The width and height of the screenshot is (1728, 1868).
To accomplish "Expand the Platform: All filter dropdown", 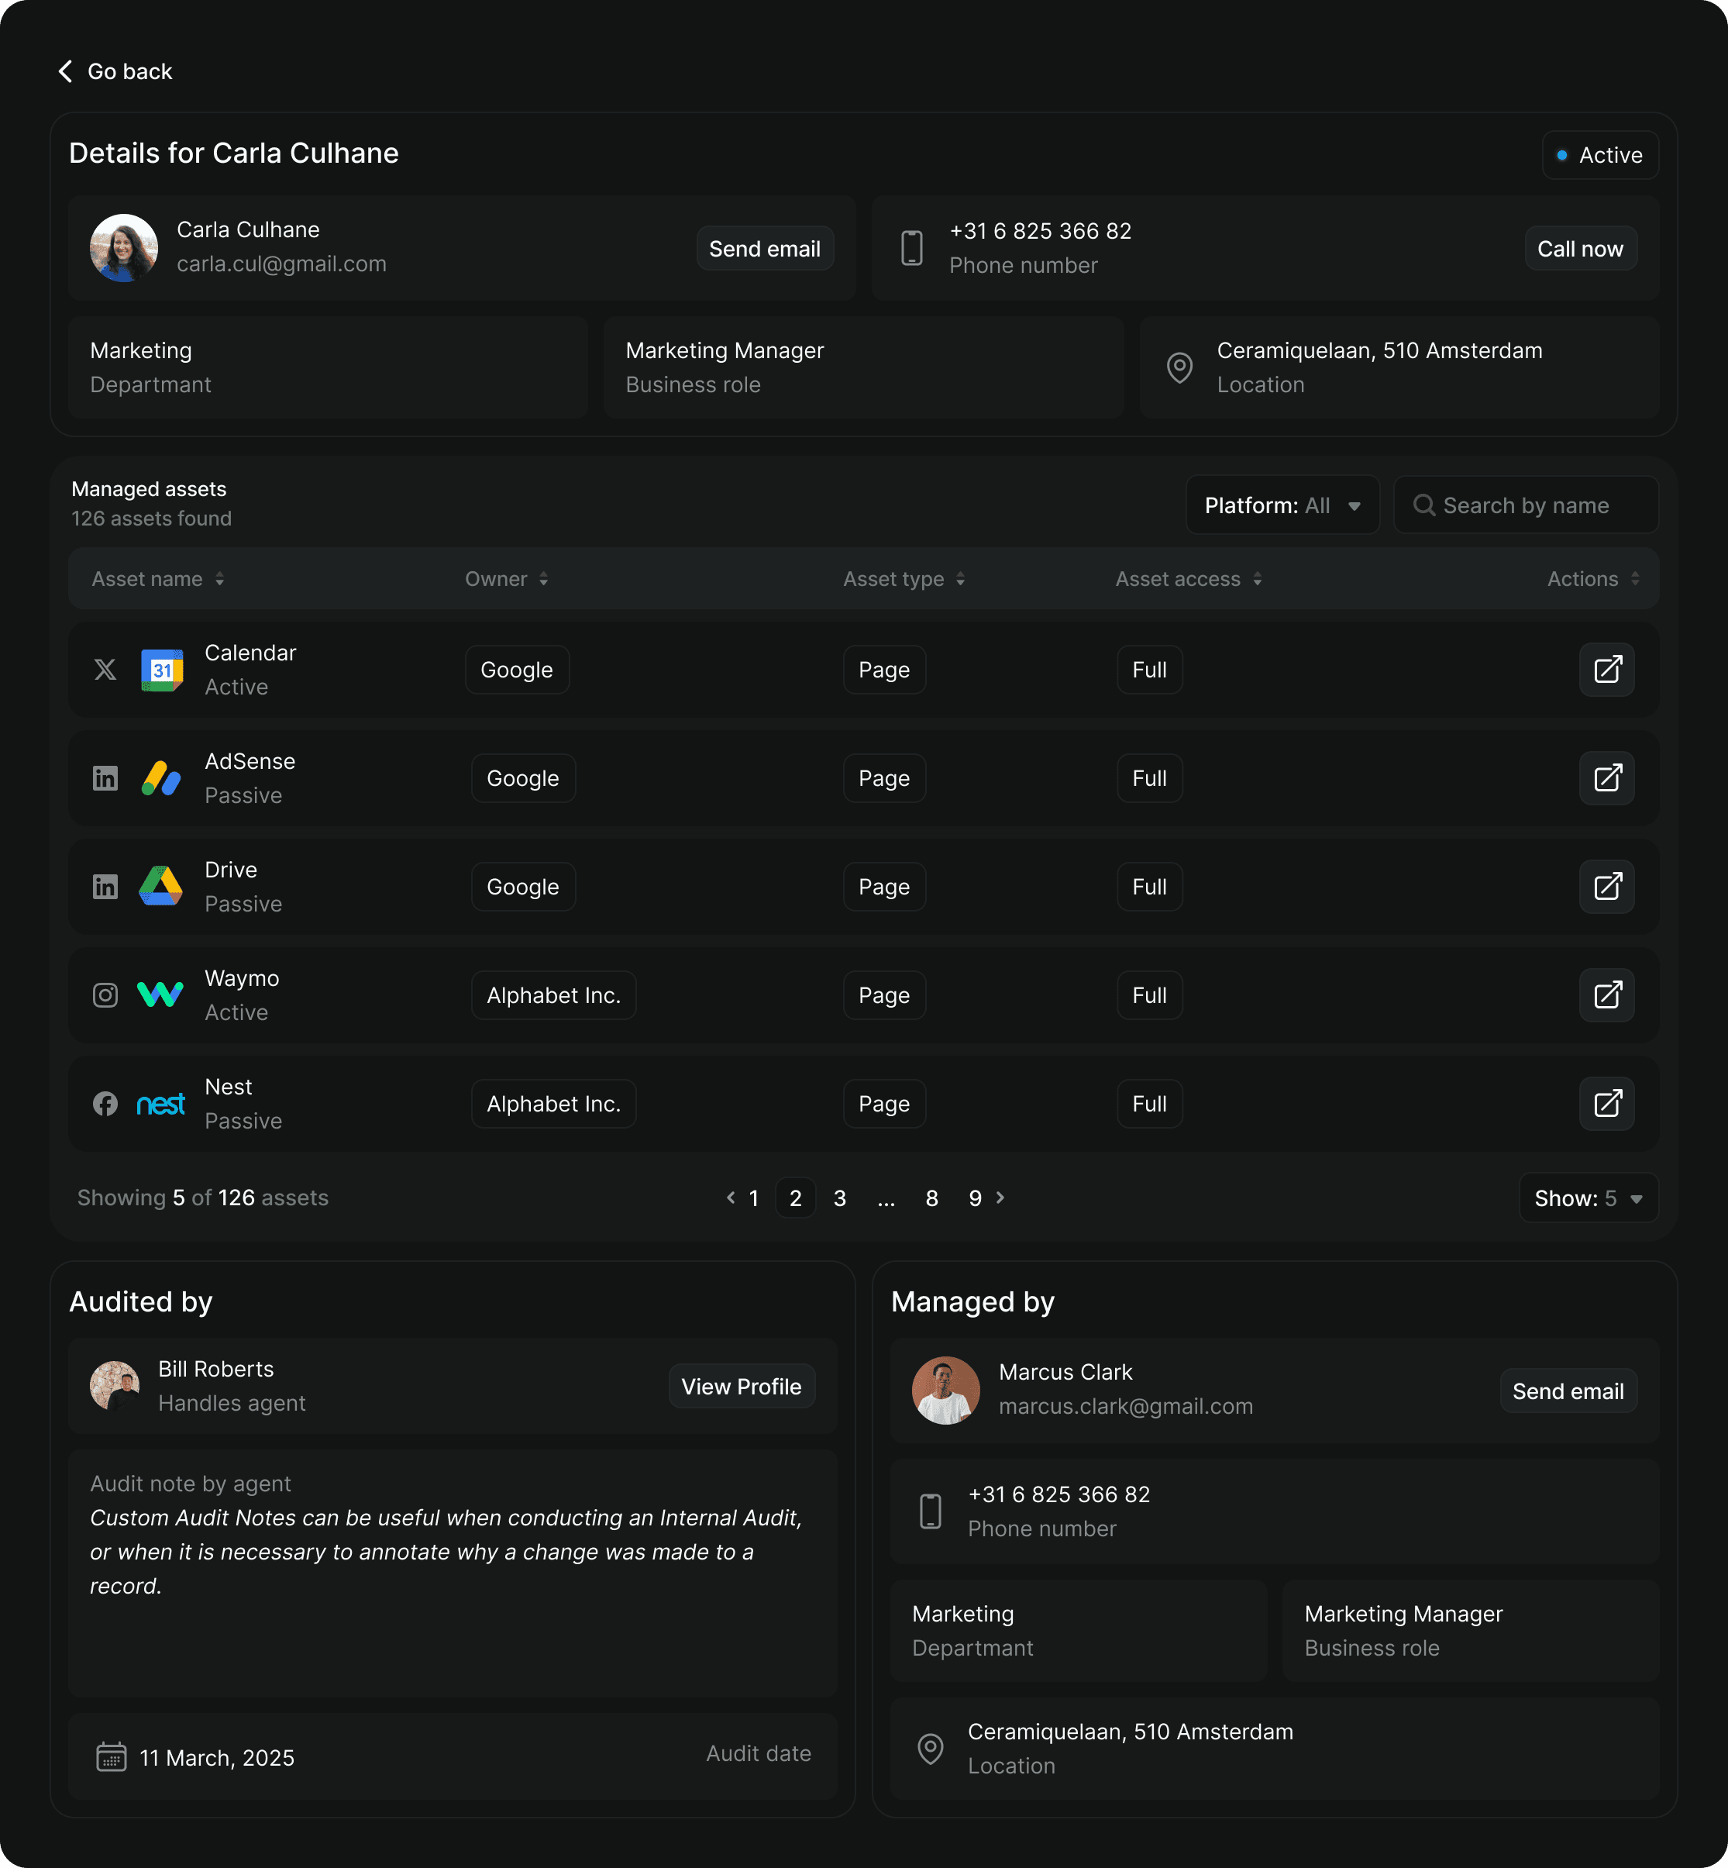I will tap(1282, 506).
